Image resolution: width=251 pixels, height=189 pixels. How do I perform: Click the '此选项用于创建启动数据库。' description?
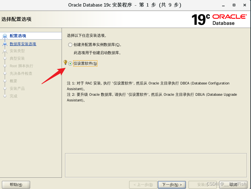pos(97,53)
